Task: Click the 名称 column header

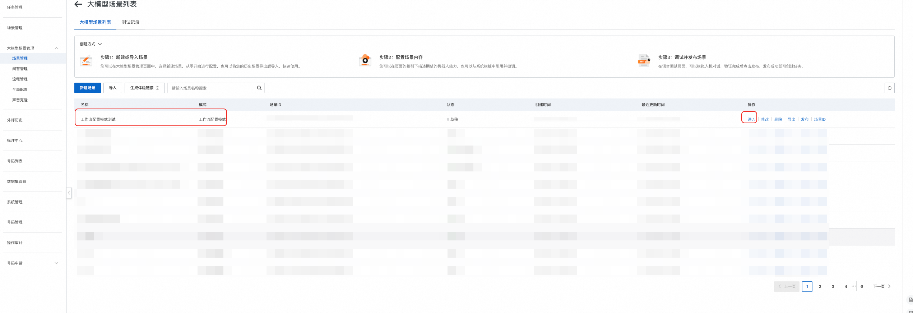Action: pos(85,105)
